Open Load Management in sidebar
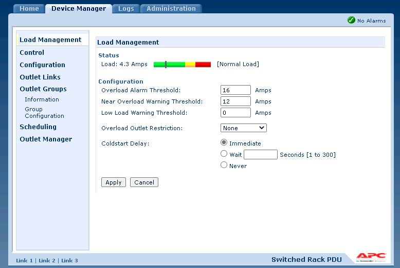This screenshot has height=268, width=400. (50, 39)
